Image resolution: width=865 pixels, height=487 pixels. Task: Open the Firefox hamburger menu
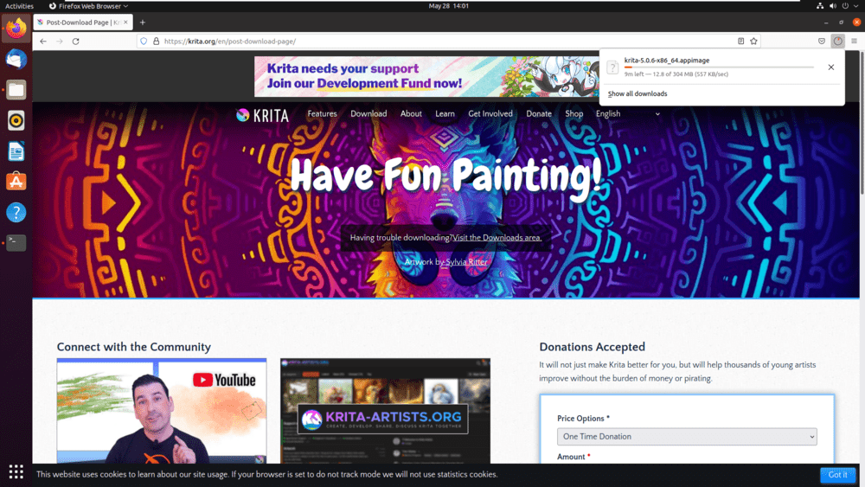tap(854, 42)
